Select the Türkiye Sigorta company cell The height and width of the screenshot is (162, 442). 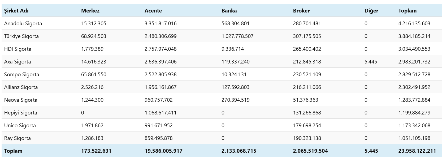[21, 36]
